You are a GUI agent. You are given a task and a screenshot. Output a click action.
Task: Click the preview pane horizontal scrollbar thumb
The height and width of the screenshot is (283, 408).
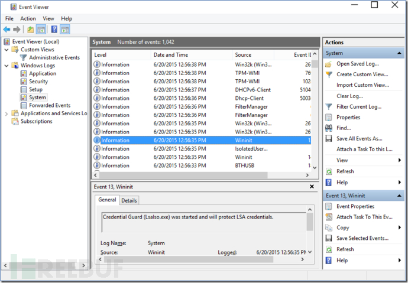pos(189,259)
